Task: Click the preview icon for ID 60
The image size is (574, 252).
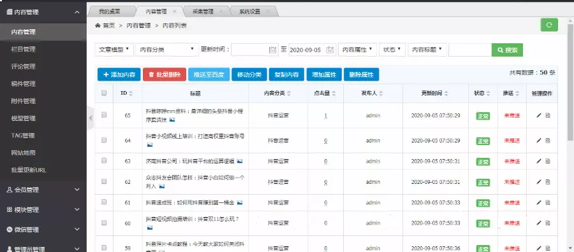Action: 548,223
